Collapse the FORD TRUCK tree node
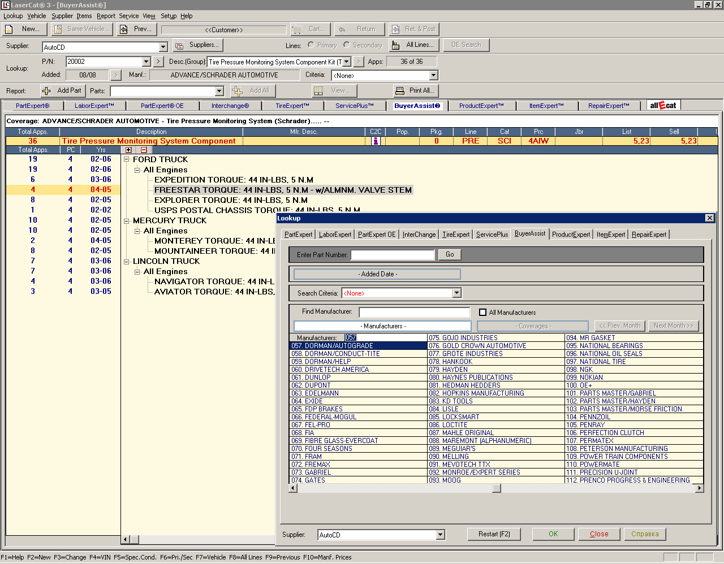 coord(127,159)
